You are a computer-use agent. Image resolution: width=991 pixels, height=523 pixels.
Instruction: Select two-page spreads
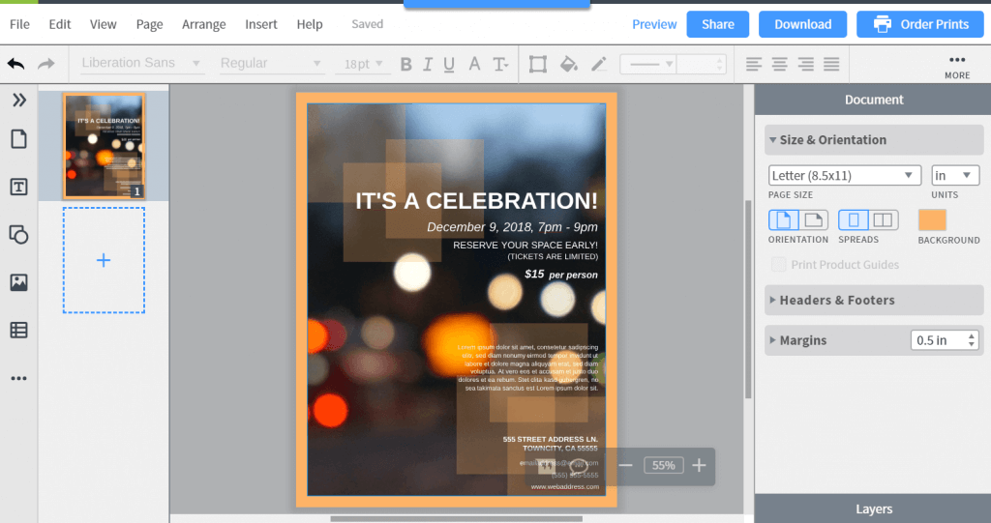883,219
